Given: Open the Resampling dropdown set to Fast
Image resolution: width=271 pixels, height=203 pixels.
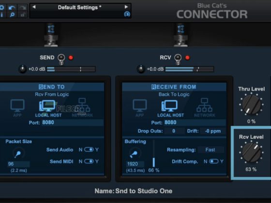Looking at the screenshot, I should [x=211, y=150].
